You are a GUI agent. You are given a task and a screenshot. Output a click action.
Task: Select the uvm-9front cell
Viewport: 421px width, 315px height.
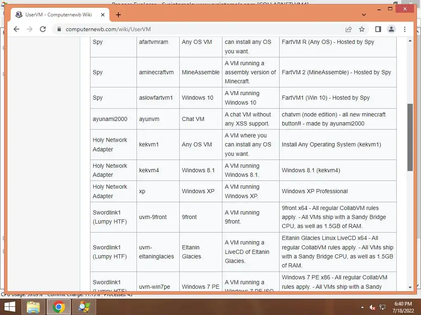pyautogui.click(x=158, y=217)
